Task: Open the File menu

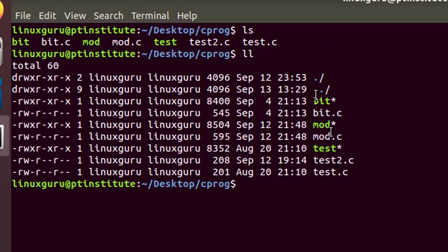Action: pyautogui.click(x=23, y=16)
